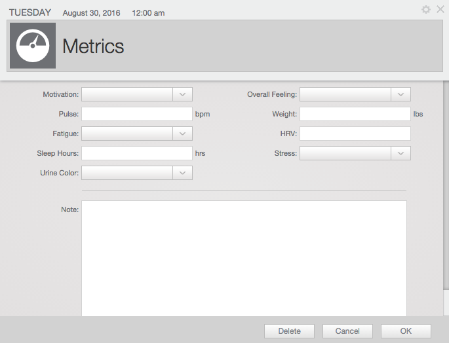Close the Metrics dialog with X

pyautogui.click(x=440, y=9)
